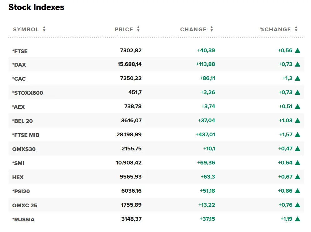Click the green arrow indicator for RUSSIA
This screenshot has width=311, height=232.
pyautogui.click(x=298, y=219)
